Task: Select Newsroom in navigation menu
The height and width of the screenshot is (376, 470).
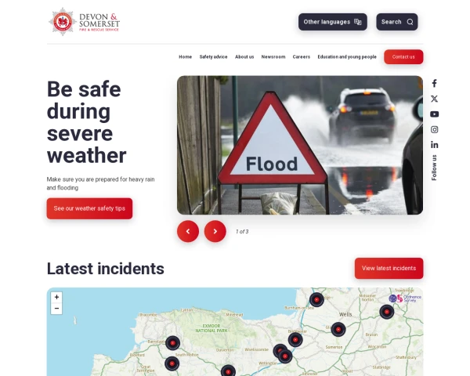Action: [273, 56]
